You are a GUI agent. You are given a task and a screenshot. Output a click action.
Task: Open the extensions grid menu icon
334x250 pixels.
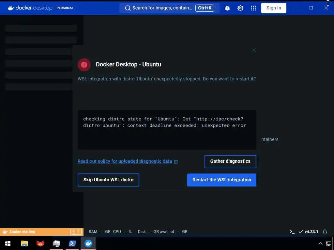tap(253, 8)
